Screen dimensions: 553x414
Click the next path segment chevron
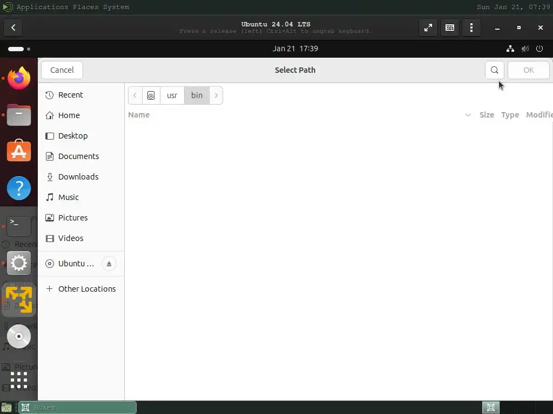coord(216,95)
